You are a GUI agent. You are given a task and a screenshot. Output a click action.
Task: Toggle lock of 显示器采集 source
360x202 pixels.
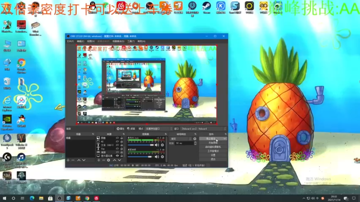point(121,156)
